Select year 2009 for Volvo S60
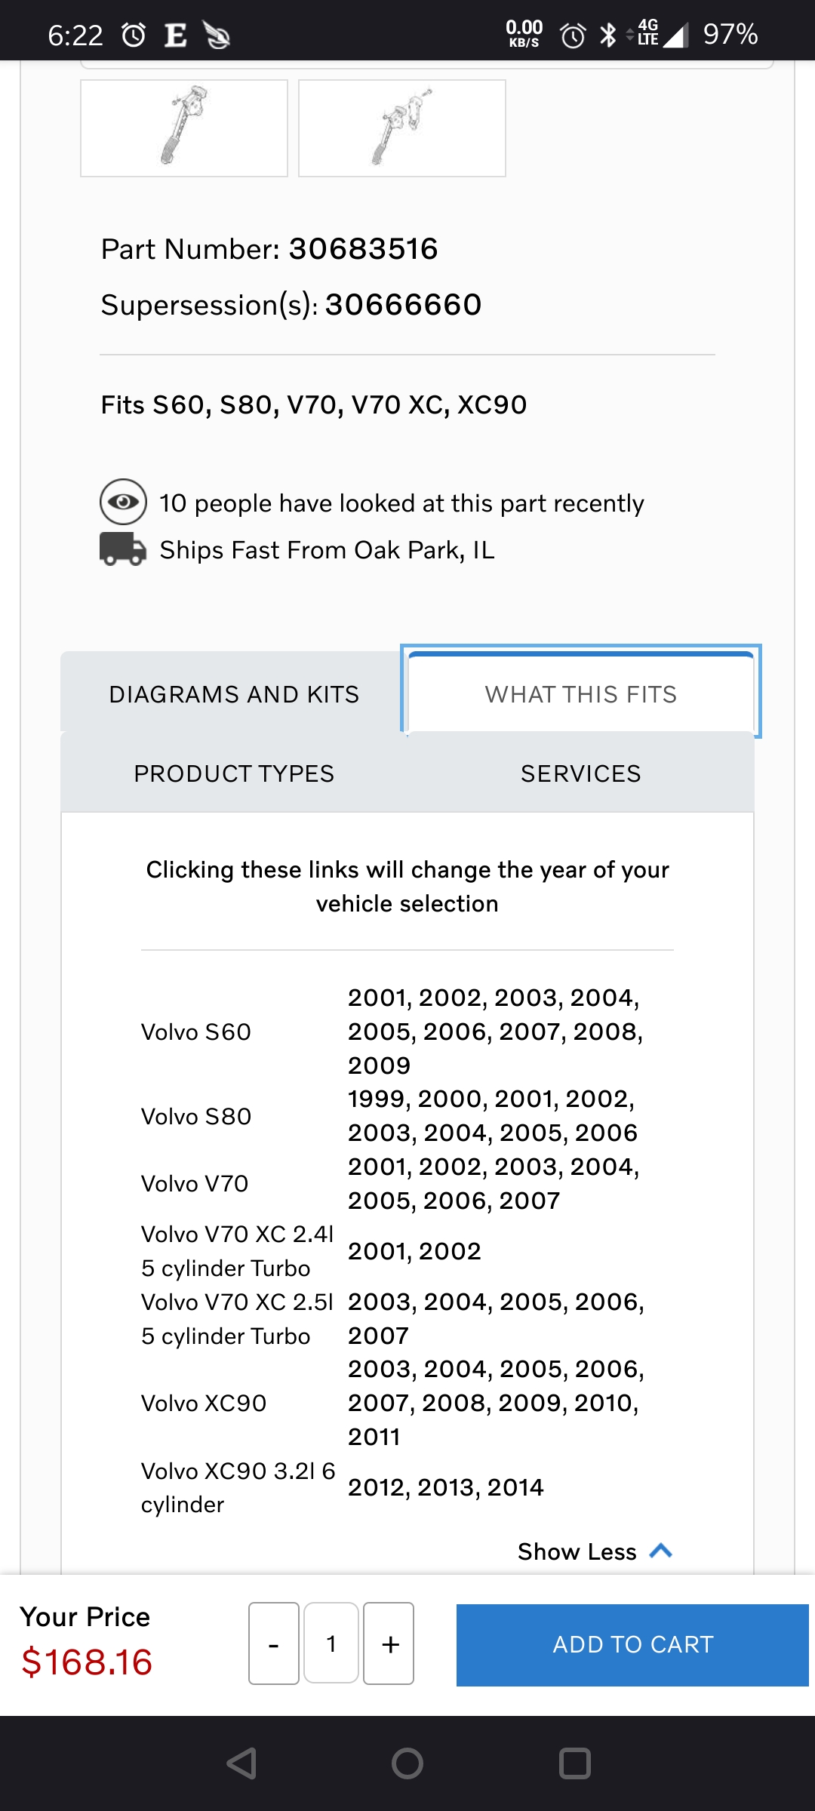 [379, 1065]
